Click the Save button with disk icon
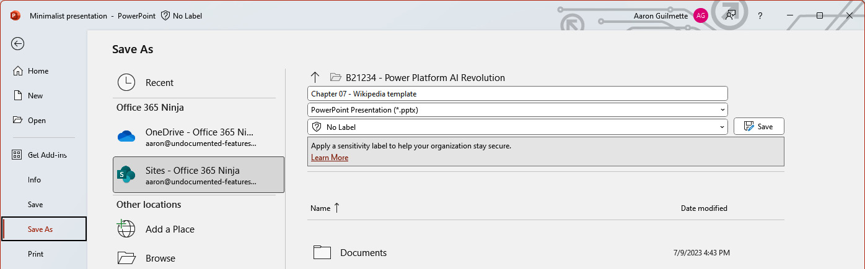 click(759, 126)
